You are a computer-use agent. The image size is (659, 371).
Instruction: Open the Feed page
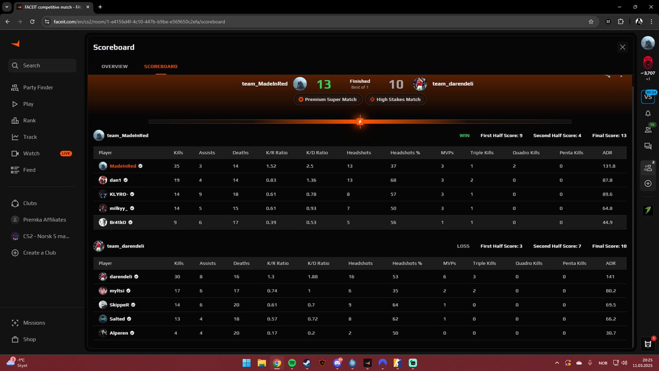click(x=29, y=170)
